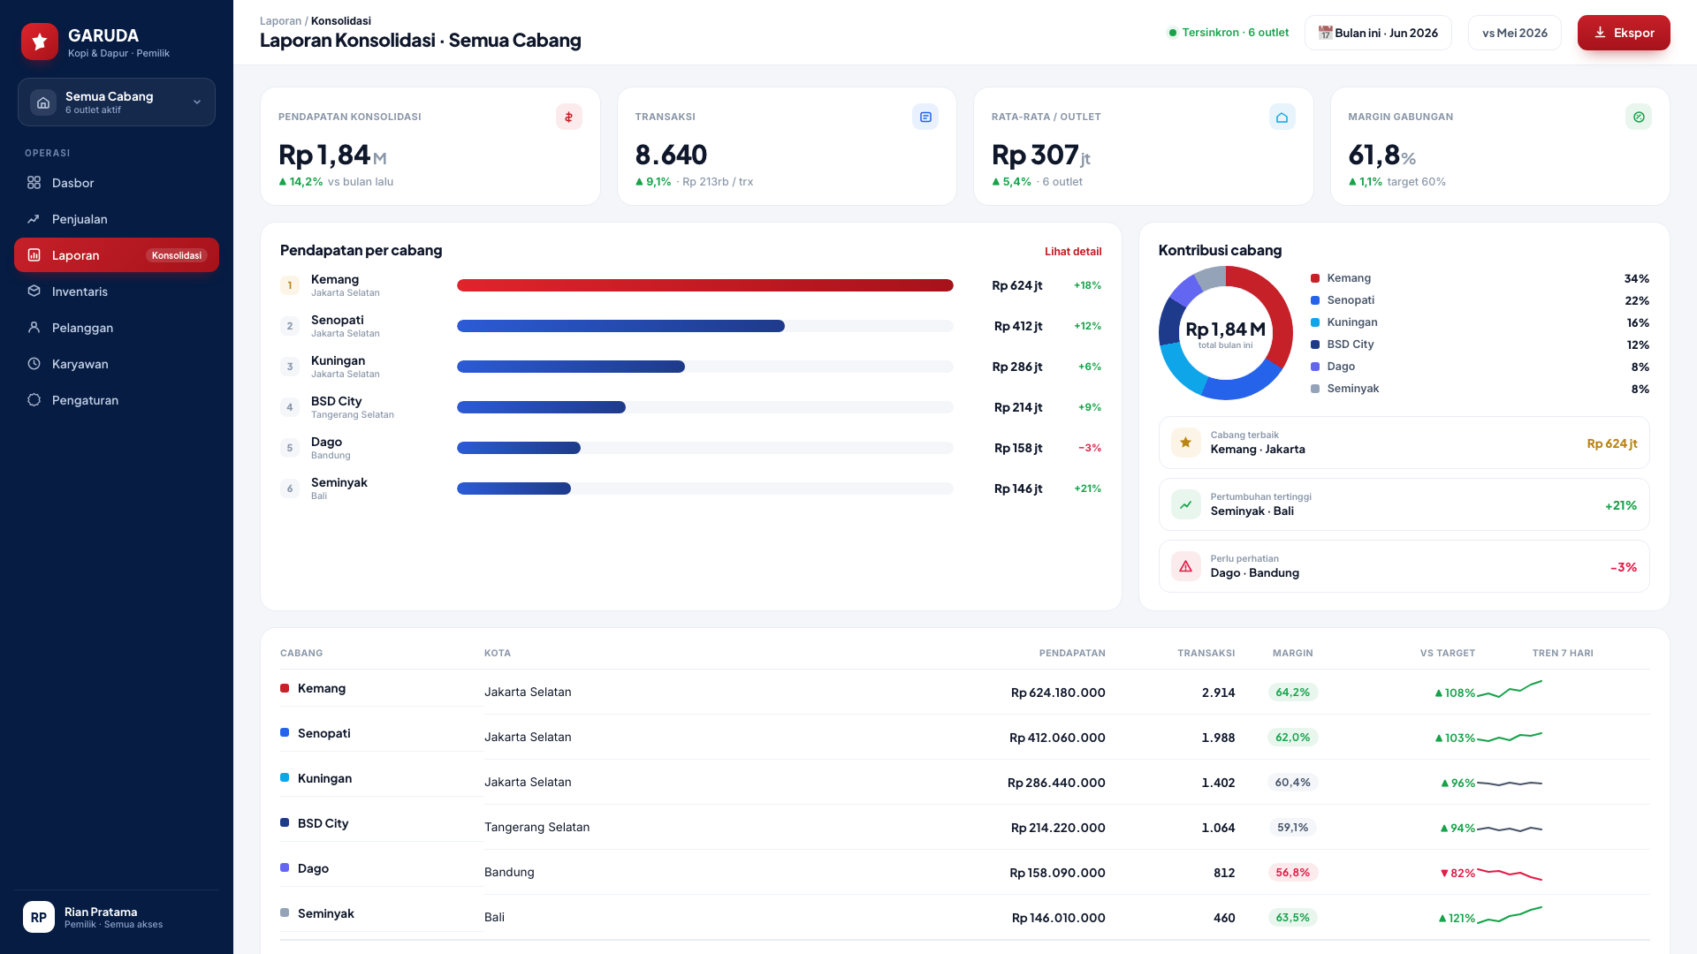Image resolution: width=1697 pixels, height=954 pixels.
Task: Expand the Semua Cabang outlet selector
Action: point(117,102)
